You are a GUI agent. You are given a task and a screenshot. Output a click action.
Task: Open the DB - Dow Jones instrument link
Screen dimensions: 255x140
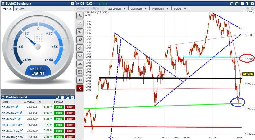pos(12,131)
